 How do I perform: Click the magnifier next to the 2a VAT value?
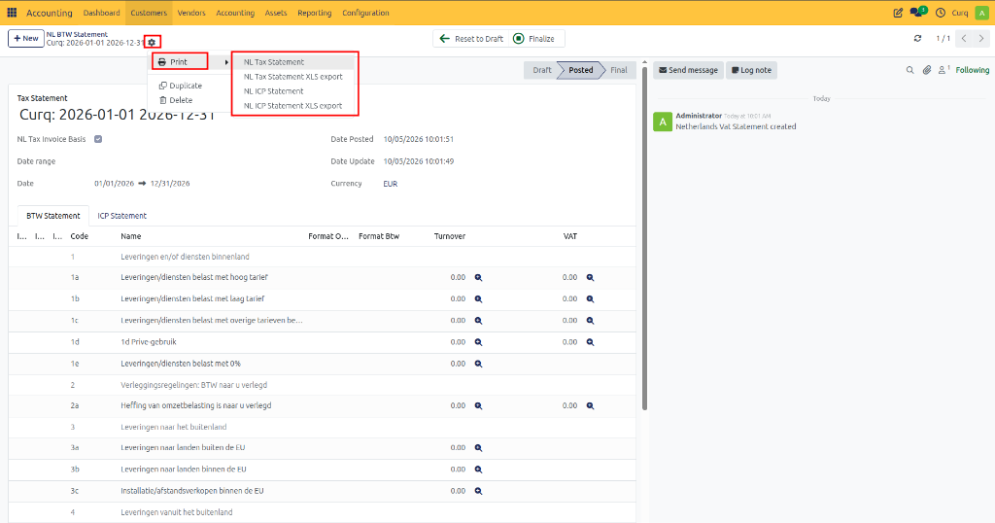pyautogui.click(x=590, y=405)
